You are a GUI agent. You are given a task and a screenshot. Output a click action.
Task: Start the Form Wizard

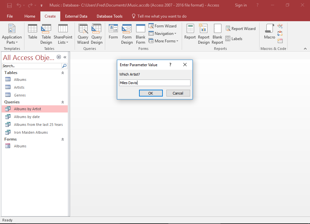click(162, 26)
